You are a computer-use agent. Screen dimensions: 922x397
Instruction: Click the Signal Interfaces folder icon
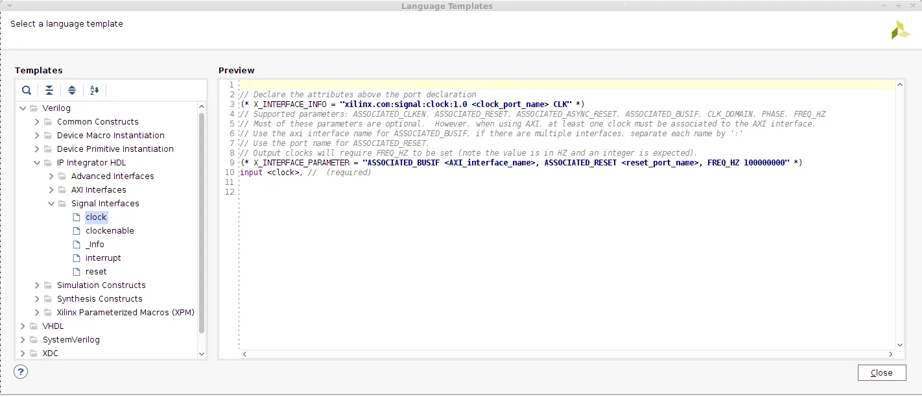tap(62, 204)
